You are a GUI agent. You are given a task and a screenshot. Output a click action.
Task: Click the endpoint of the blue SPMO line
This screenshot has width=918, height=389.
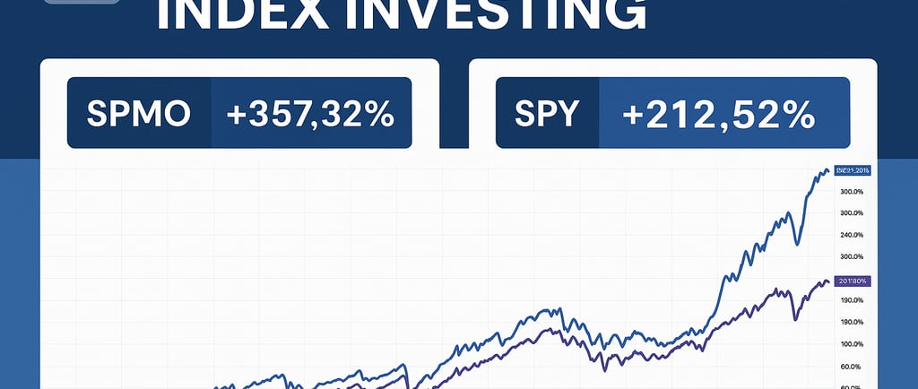click(827, 171)
